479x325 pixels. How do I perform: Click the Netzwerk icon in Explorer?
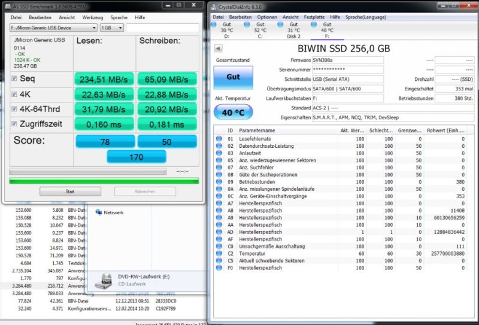[x=99, y=212]
